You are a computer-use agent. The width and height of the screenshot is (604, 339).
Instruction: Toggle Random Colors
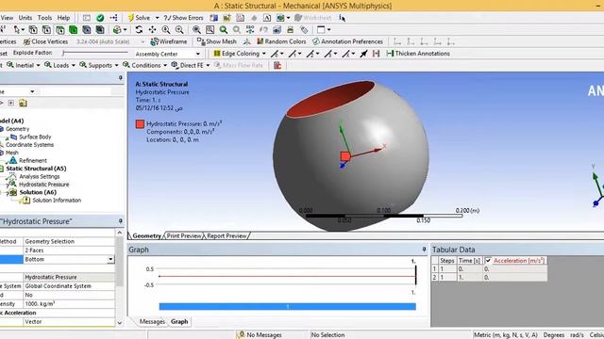coord(281,41)
